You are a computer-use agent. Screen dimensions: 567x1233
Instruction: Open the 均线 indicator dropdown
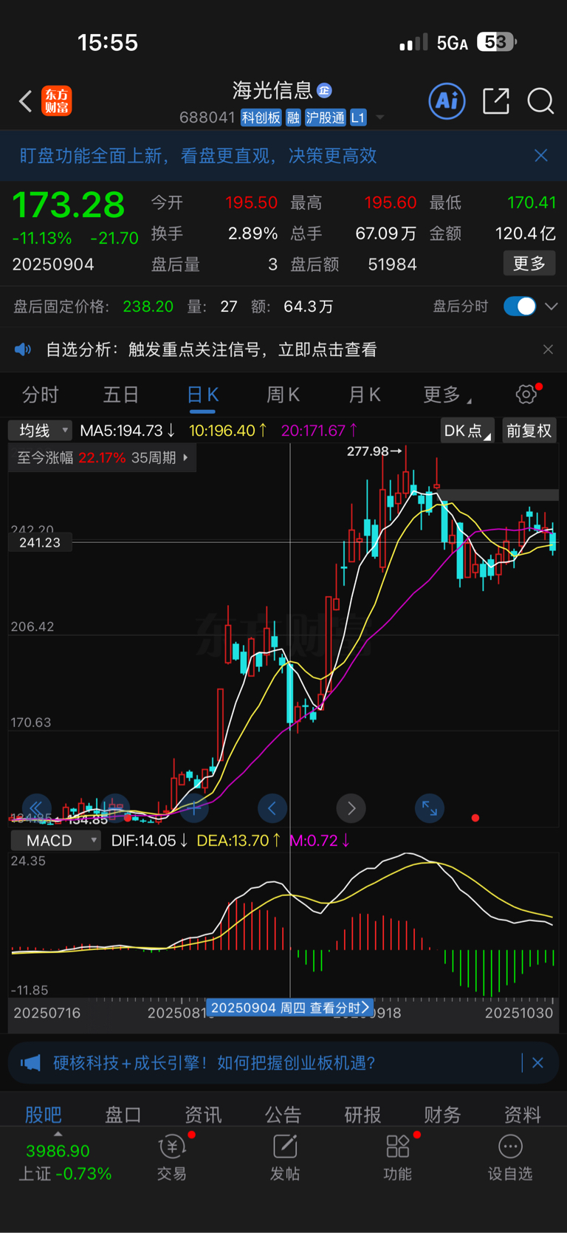pos(41,430)
